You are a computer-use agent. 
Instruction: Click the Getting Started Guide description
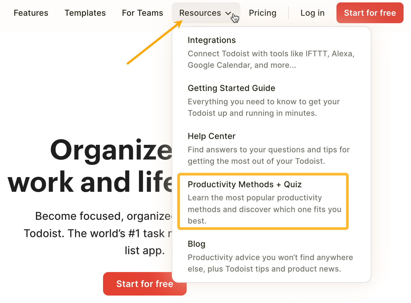[264, 107]
